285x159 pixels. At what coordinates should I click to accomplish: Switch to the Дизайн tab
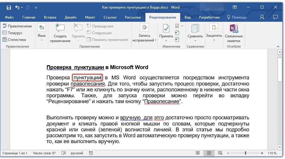pos(71,17)
